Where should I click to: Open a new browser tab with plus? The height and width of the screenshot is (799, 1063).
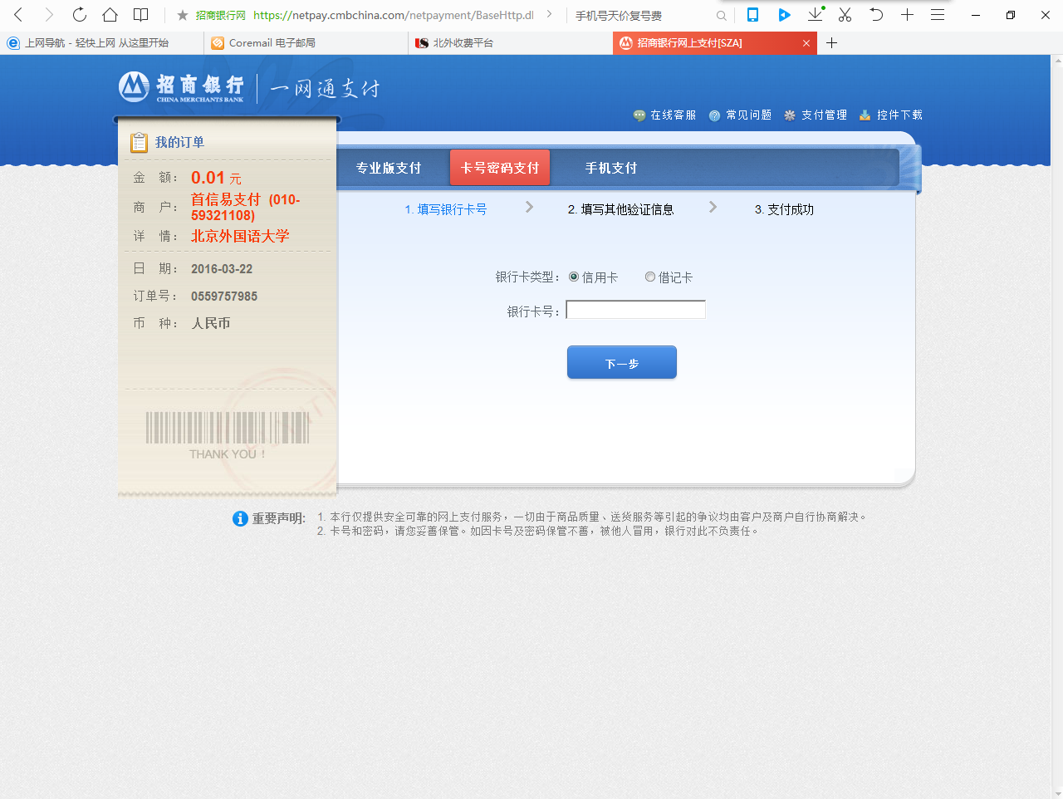click(831, 43)
